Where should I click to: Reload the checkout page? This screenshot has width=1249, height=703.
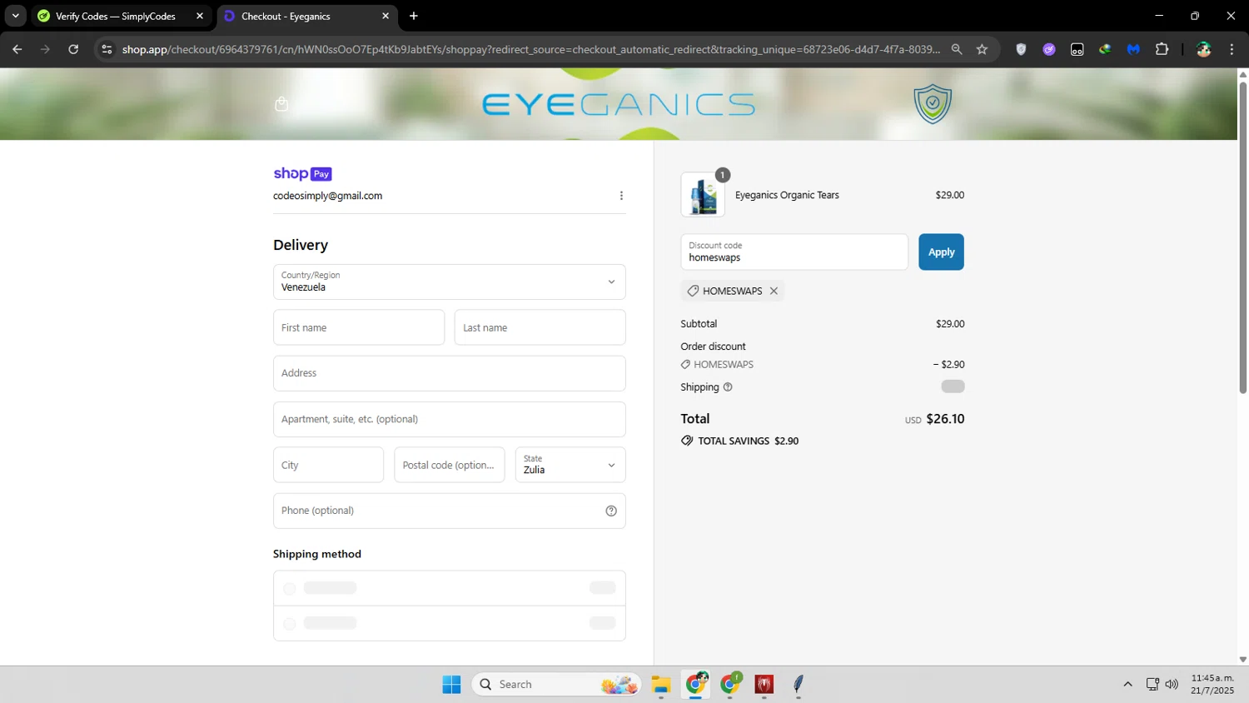click(x=73, y=49)
